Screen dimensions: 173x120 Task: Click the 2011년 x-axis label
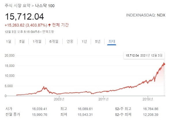pos(104,99)
